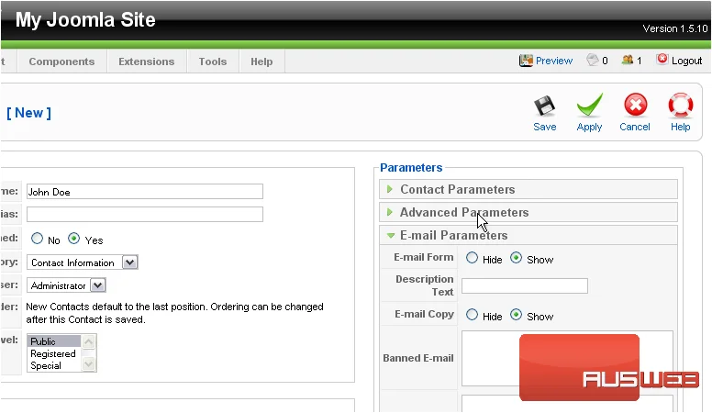Click the empty Alias input field

tap(144, 214)
